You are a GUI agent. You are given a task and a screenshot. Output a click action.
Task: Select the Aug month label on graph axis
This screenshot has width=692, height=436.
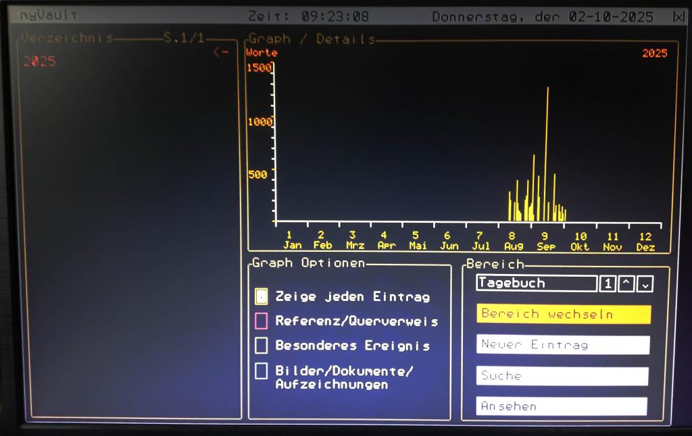tap(514, 246)
